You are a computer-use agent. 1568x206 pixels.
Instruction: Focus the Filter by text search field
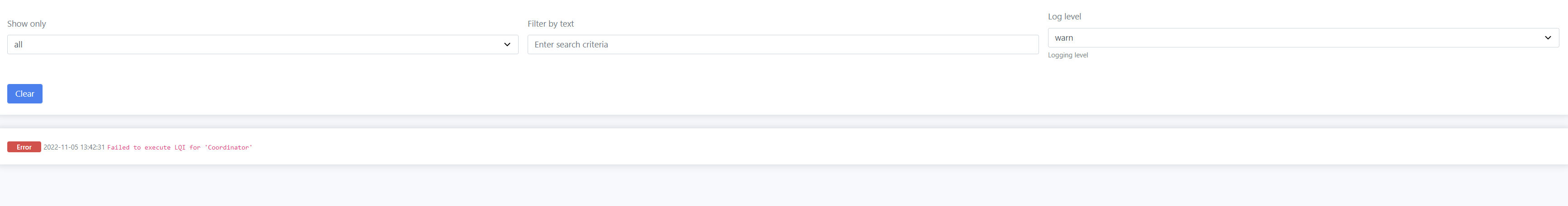(783, 44)
